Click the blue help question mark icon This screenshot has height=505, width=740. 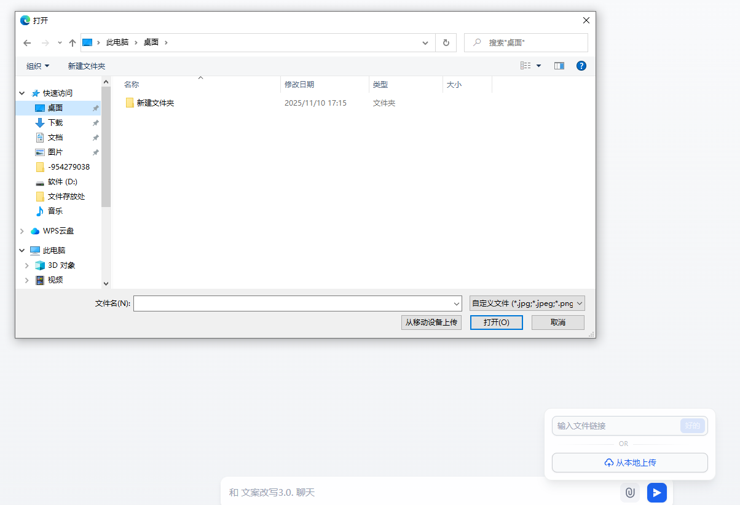581,66
